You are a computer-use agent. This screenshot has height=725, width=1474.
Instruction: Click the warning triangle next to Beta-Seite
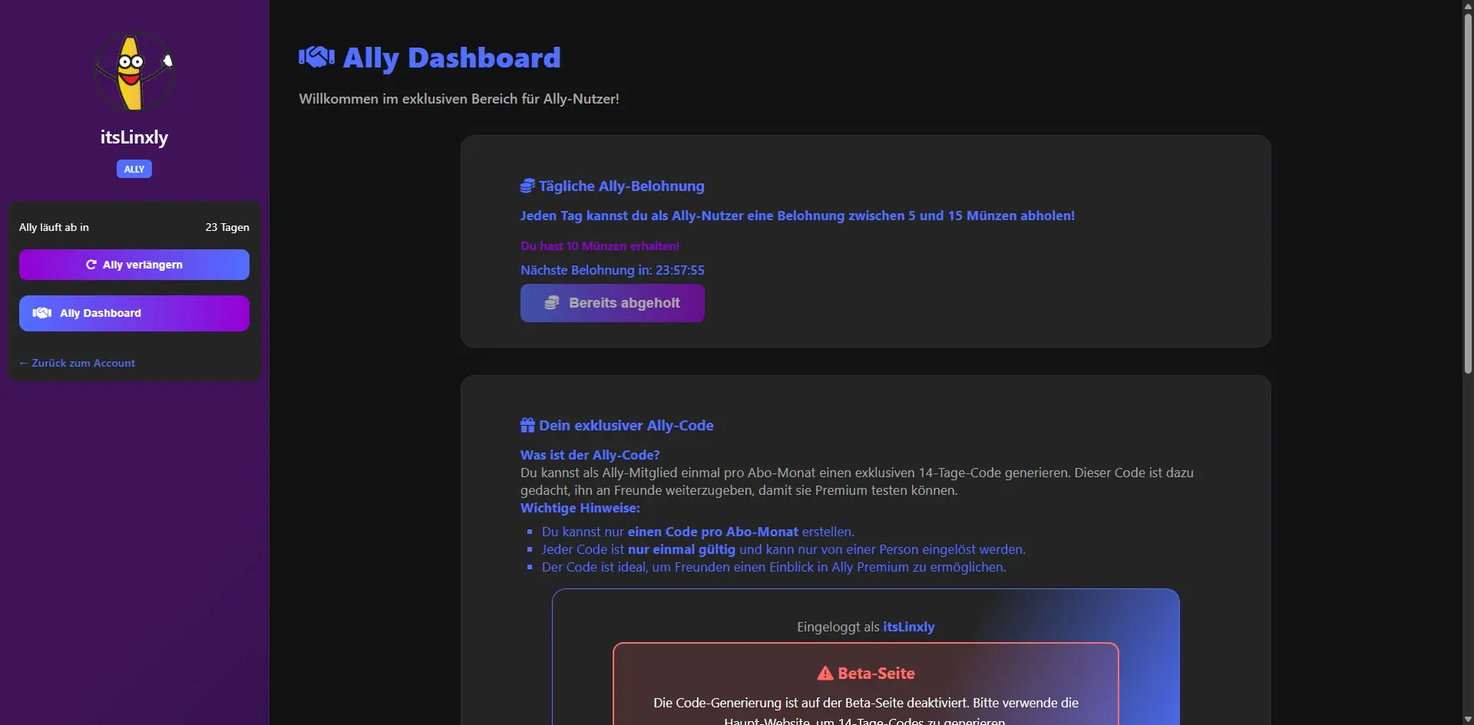pyautogui.click(x=825, y=674)
